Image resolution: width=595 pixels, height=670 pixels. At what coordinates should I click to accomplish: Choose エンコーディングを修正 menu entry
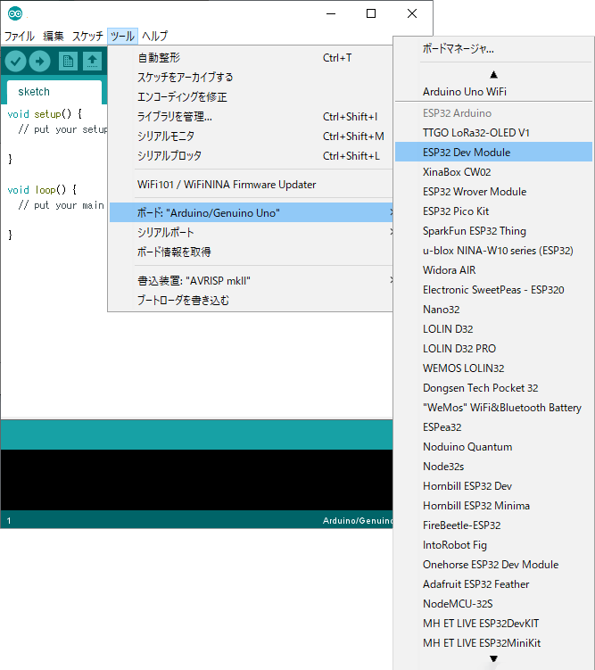pyautogui.click(x=251, y=97)
